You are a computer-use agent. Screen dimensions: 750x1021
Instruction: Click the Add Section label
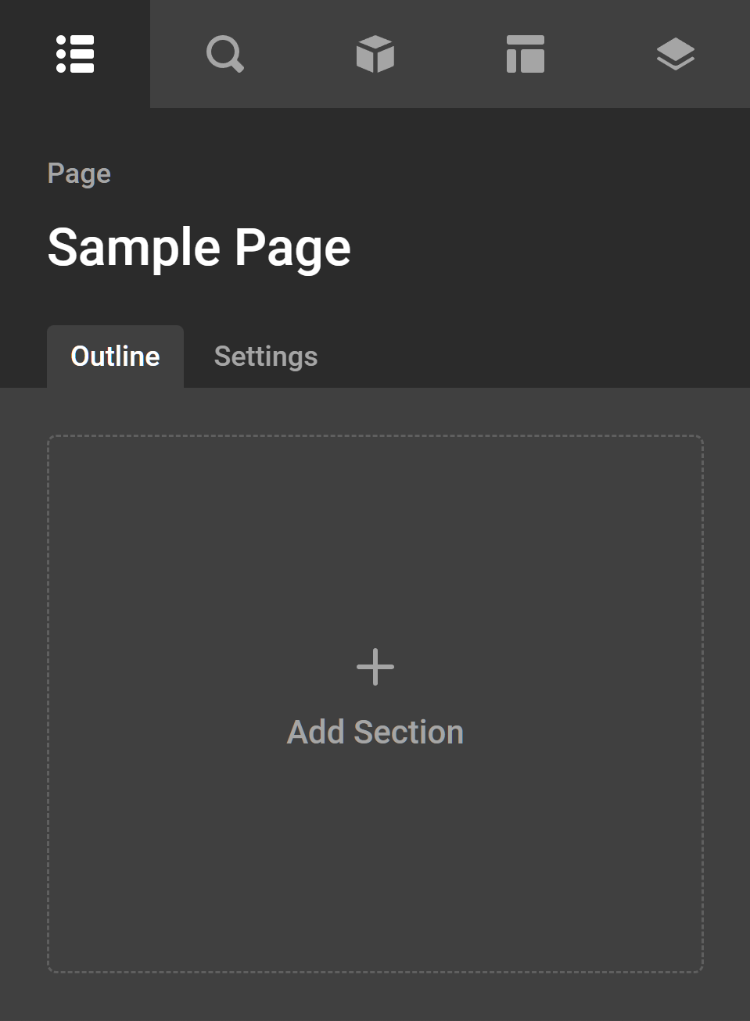[x=375, y=733]
